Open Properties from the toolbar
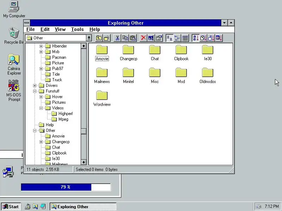 tap(159, 38)
